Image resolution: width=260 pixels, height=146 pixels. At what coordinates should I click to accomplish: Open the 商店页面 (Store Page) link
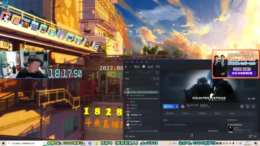coord(170,113)
